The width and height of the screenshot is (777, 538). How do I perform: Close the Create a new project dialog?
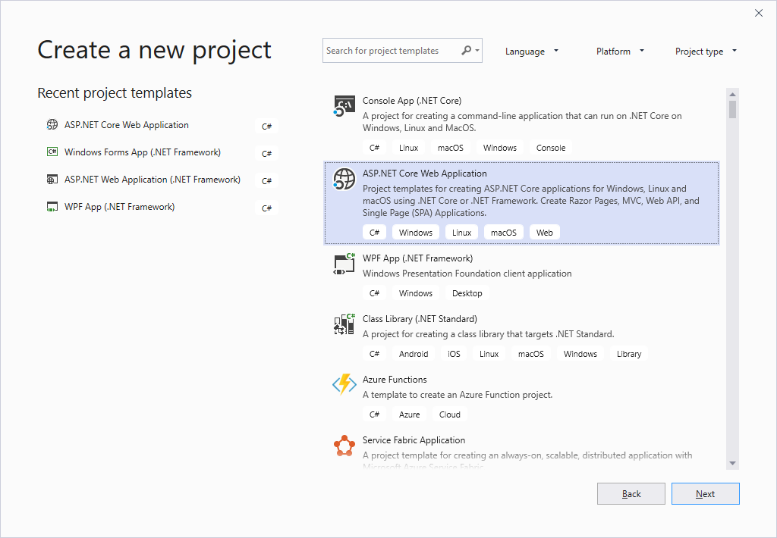click(759, 14)
